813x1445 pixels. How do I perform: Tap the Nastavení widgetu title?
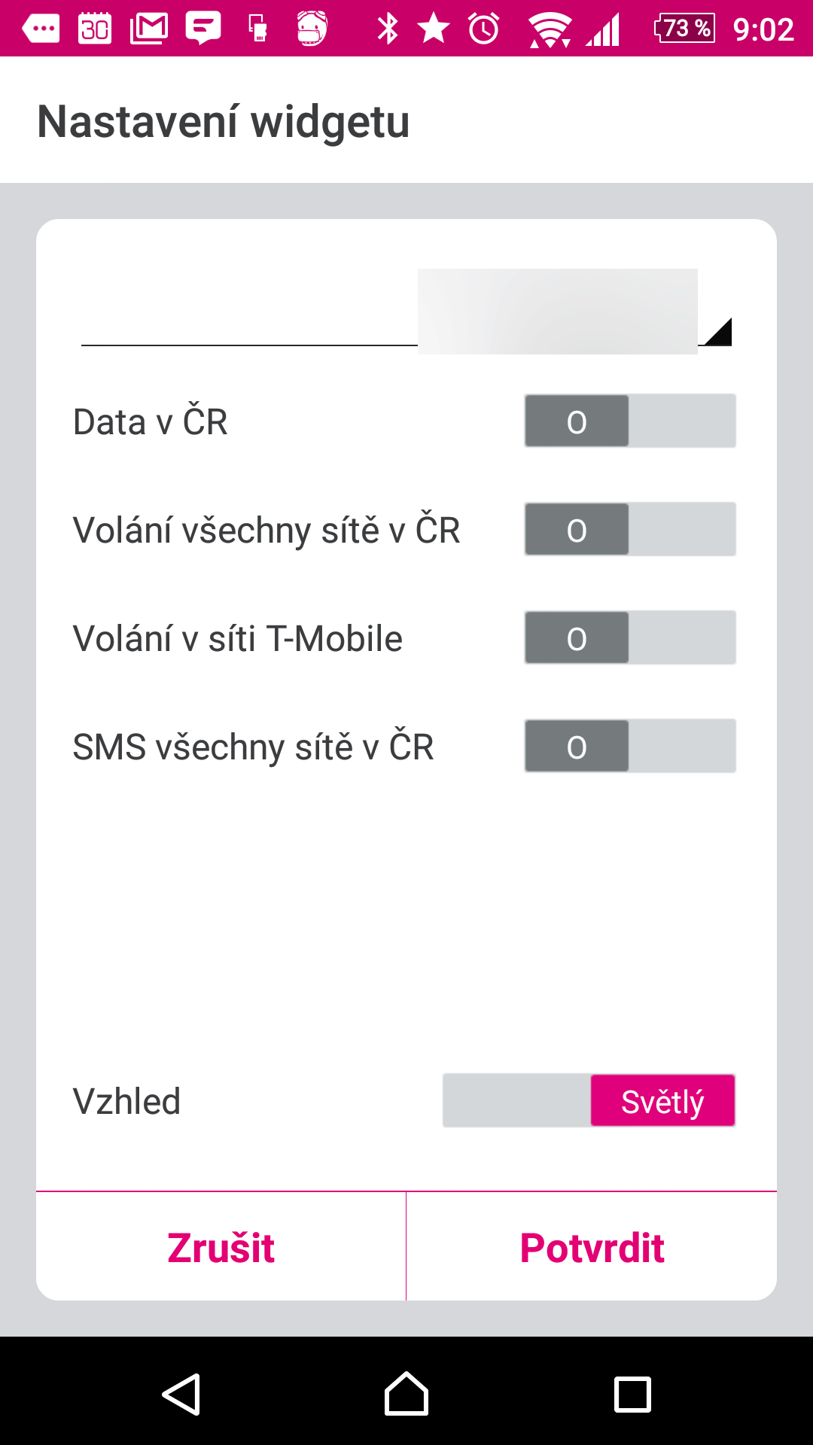click(x=224, y=121)
